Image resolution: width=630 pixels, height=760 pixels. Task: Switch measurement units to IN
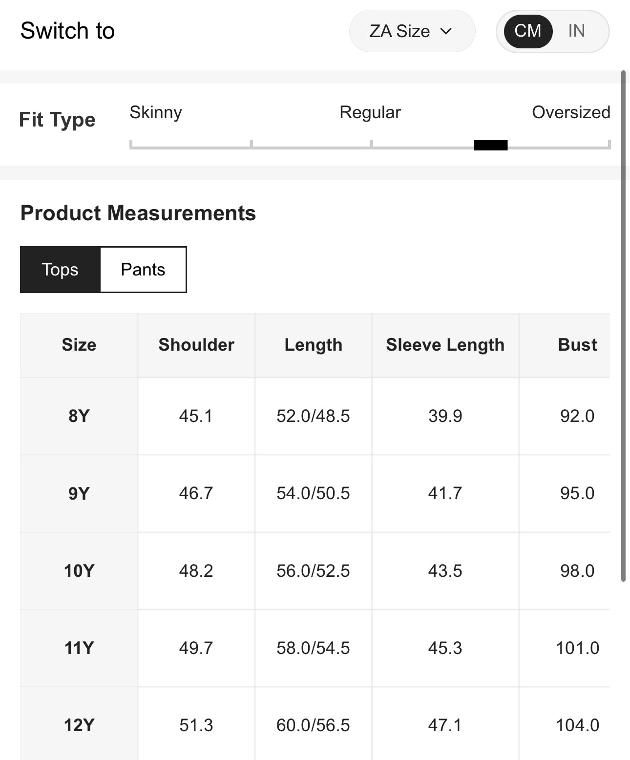[x=576, y=31]
